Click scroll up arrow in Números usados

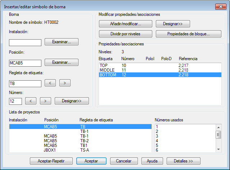[218, 127]
